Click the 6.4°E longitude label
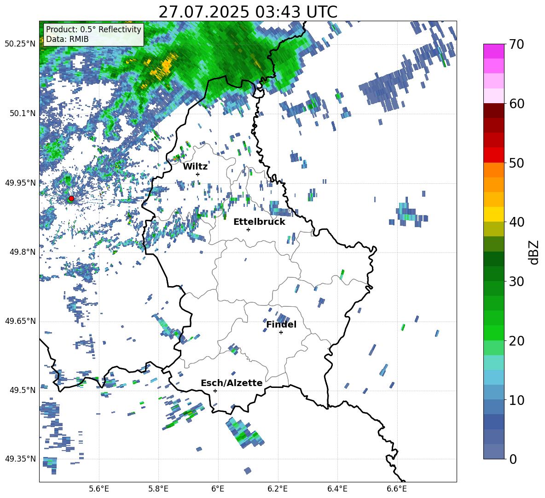Image resolution: width=545 pixels, height=498 pixels. coord(337,489)
